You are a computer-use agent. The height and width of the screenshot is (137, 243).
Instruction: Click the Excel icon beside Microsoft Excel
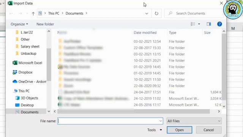pyautogui.click(x=15, y=63)
